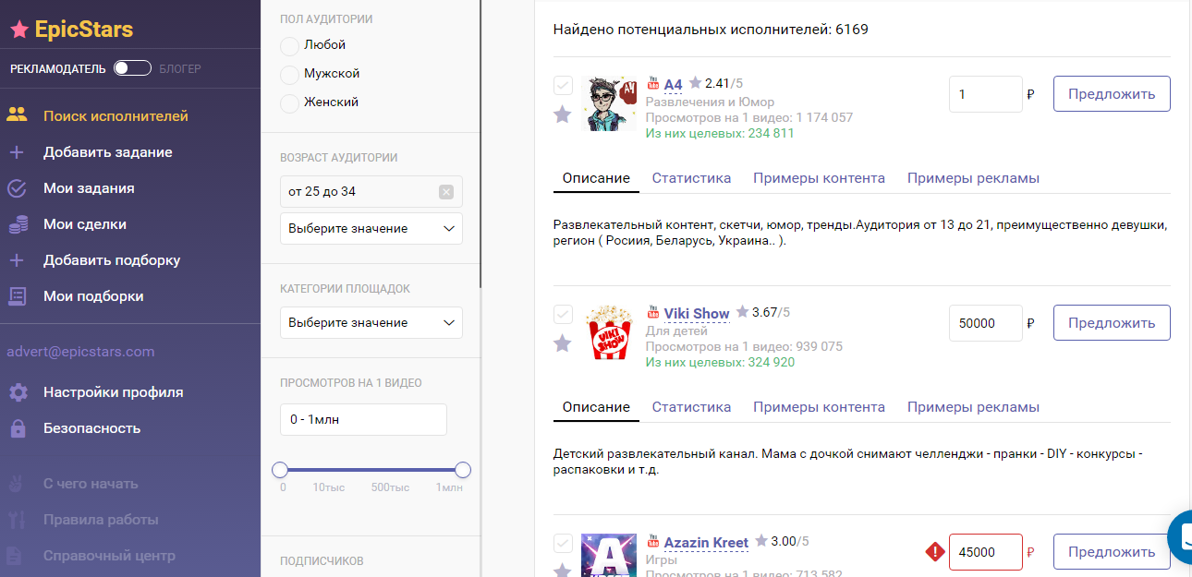Screen dimensions: 1192x577
Task: Open Статистика tab for Viki Show
Action: [x=691, y=407]
